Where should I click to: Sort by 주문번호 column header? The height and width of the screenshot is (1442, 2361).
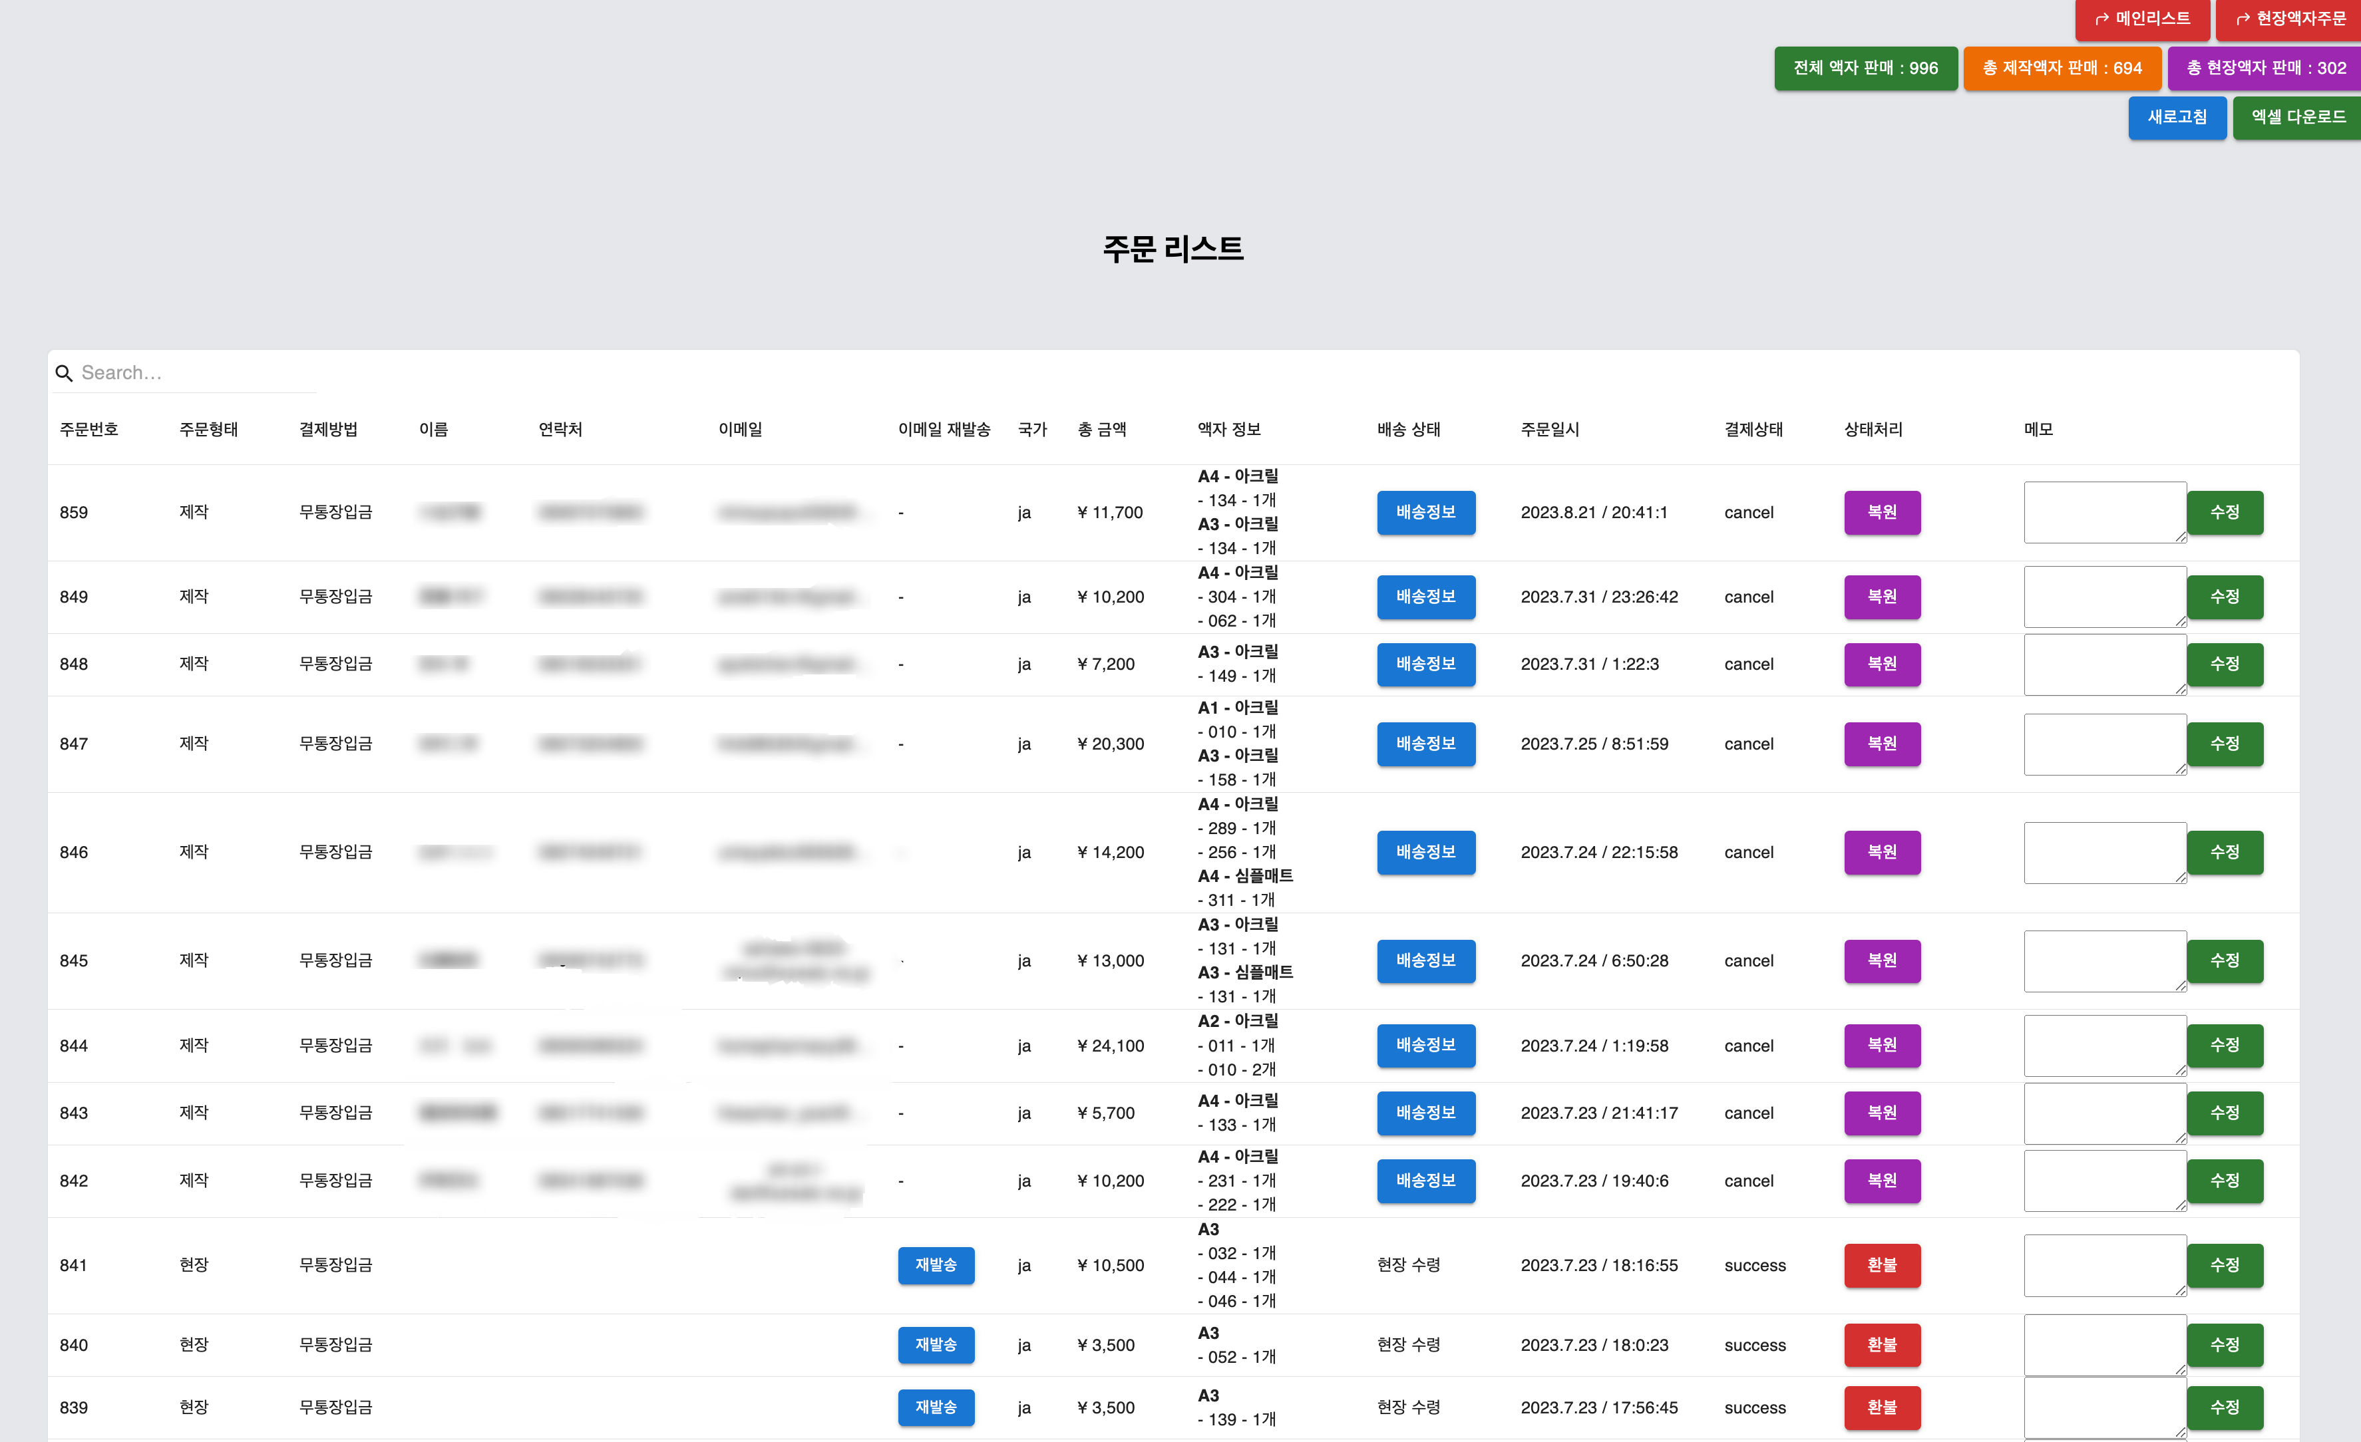89,430
